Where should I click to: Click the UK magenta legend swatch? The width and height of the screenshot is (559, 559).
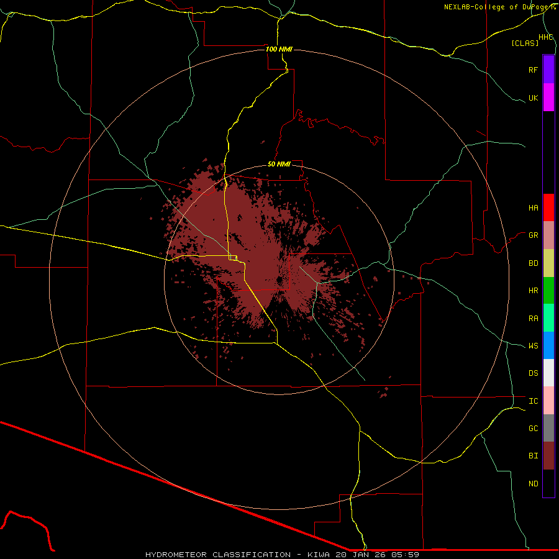click(548, 98)
